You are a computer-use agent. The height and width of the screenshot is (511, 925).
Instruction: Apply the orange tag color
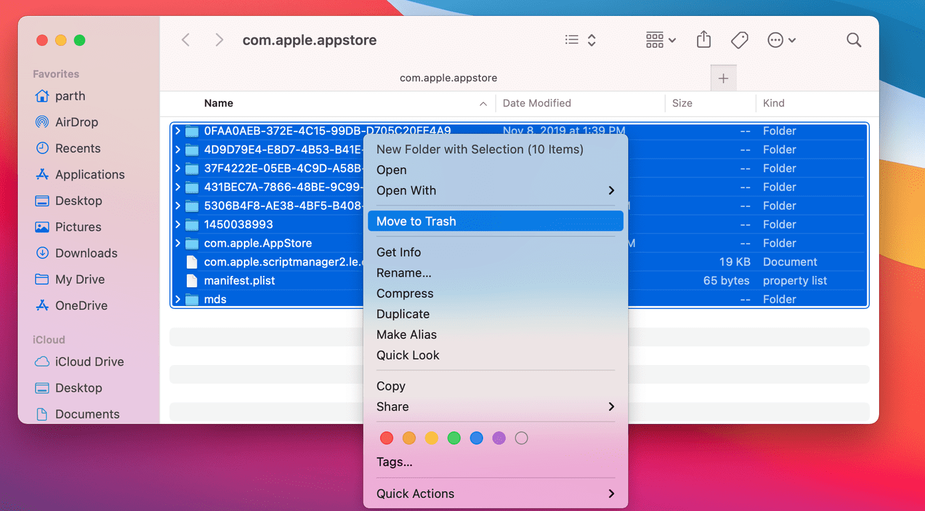pos(409,438)
